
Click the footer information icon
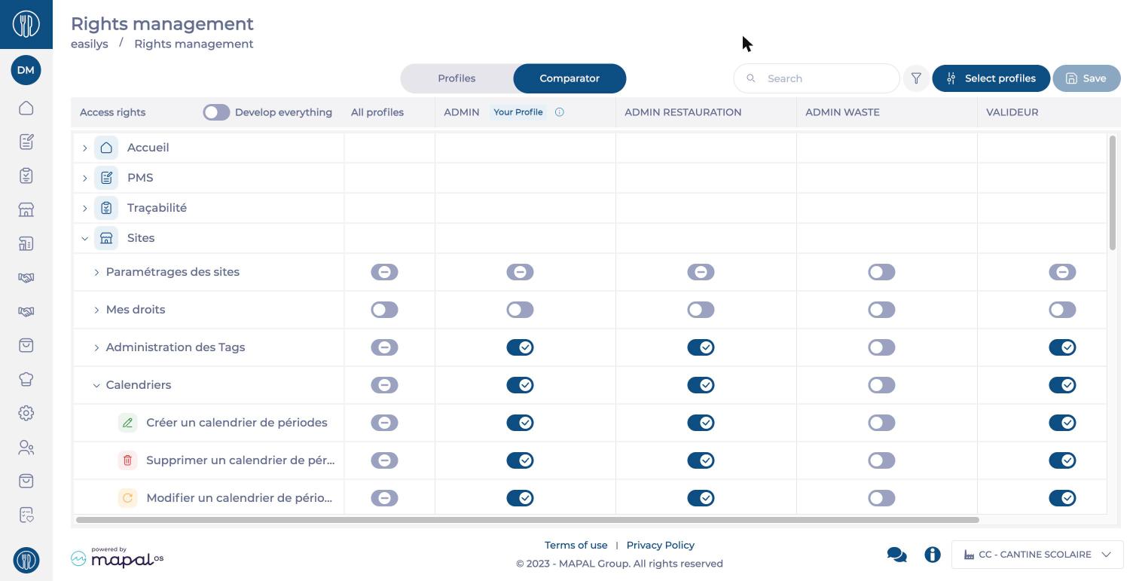tap(933, 555)
